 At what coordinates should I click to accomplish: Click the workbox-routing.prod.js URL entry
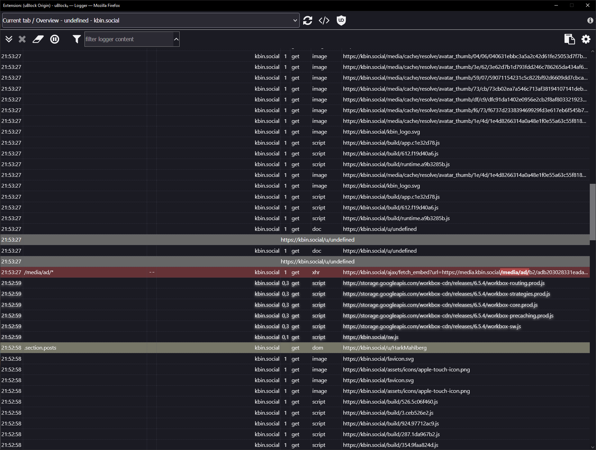coord(443,283)
